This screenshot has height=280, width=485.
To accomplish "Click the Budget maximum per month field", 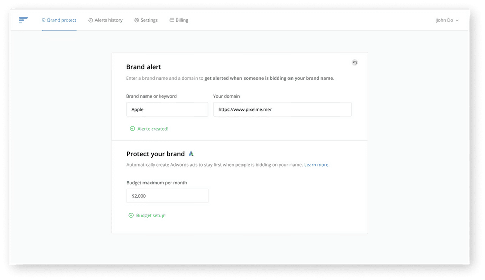I will tap(167, 196).
